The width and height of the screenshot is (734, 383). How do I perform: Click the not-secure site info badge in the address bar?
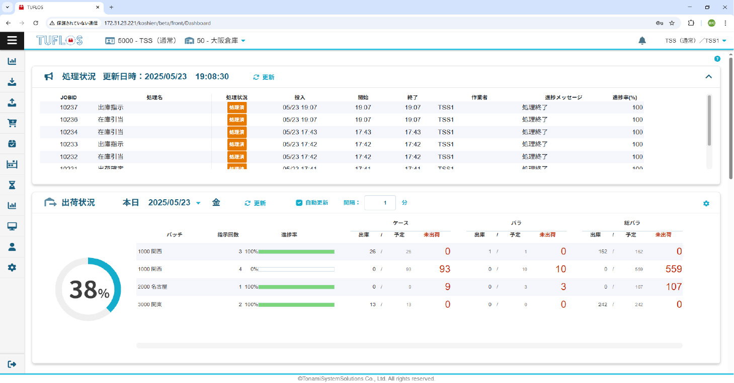pyautogui.click(x=73, y=23)
